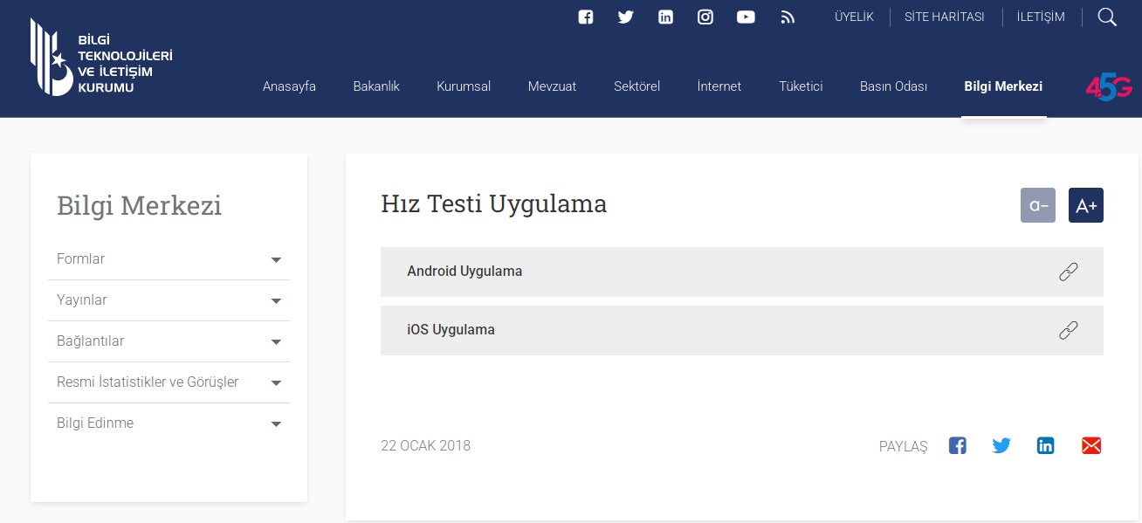
Task: Increase text size with A+ button
Action: click(x=1086, y=205)
